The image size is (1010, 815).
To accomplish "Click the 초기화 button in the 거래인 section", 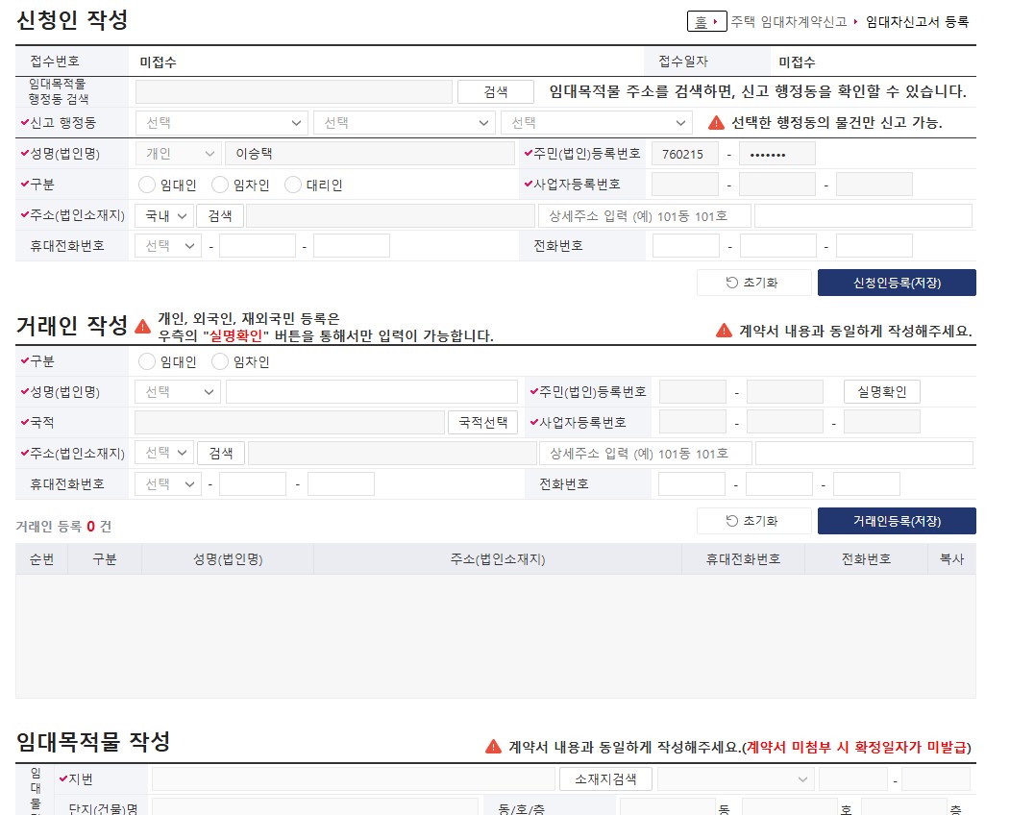I will (754, 521).
